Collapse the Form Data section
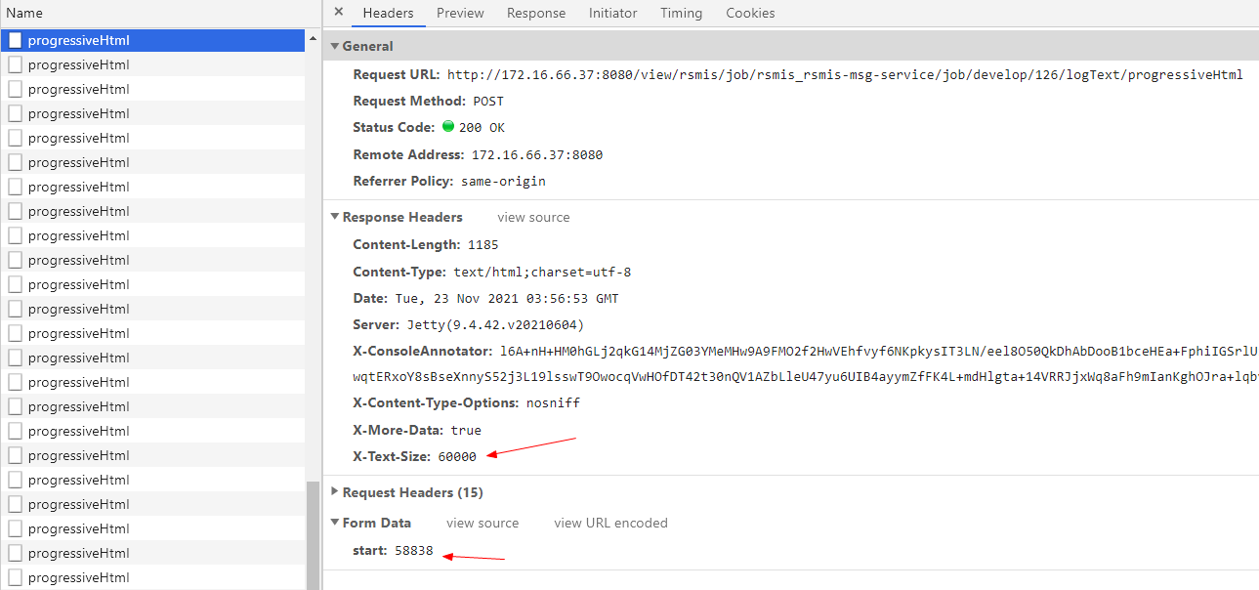 tap(335, 523)
